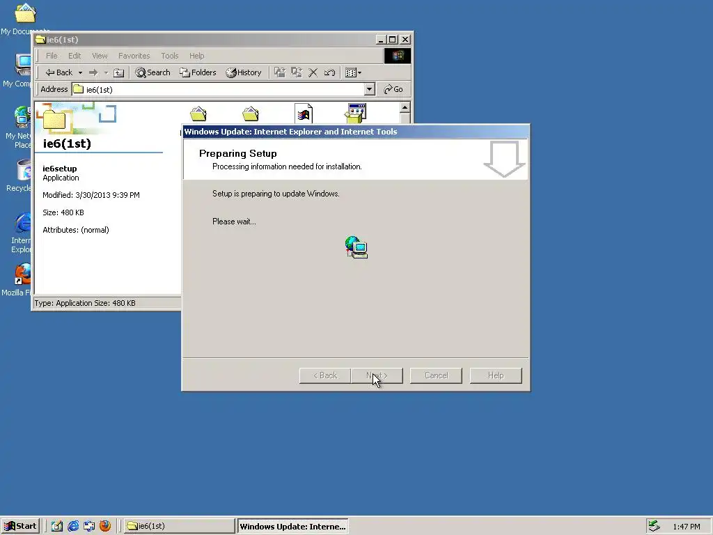713x535 pixels.
Task: Open the View menu
Action: click(x=100, y=56)
